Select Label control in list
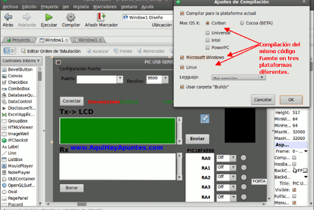 (10, 147)
